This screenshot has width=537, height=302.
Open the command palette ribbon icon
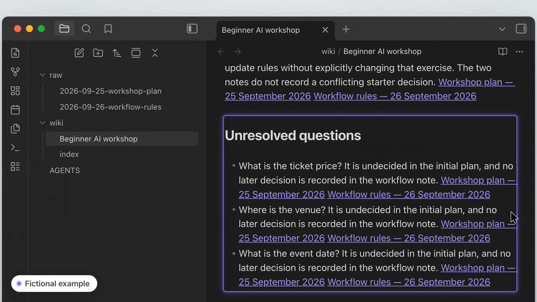click(15, 147)
